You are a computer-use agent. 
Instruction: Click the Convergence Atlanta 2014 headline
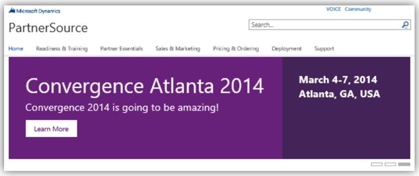145,86
